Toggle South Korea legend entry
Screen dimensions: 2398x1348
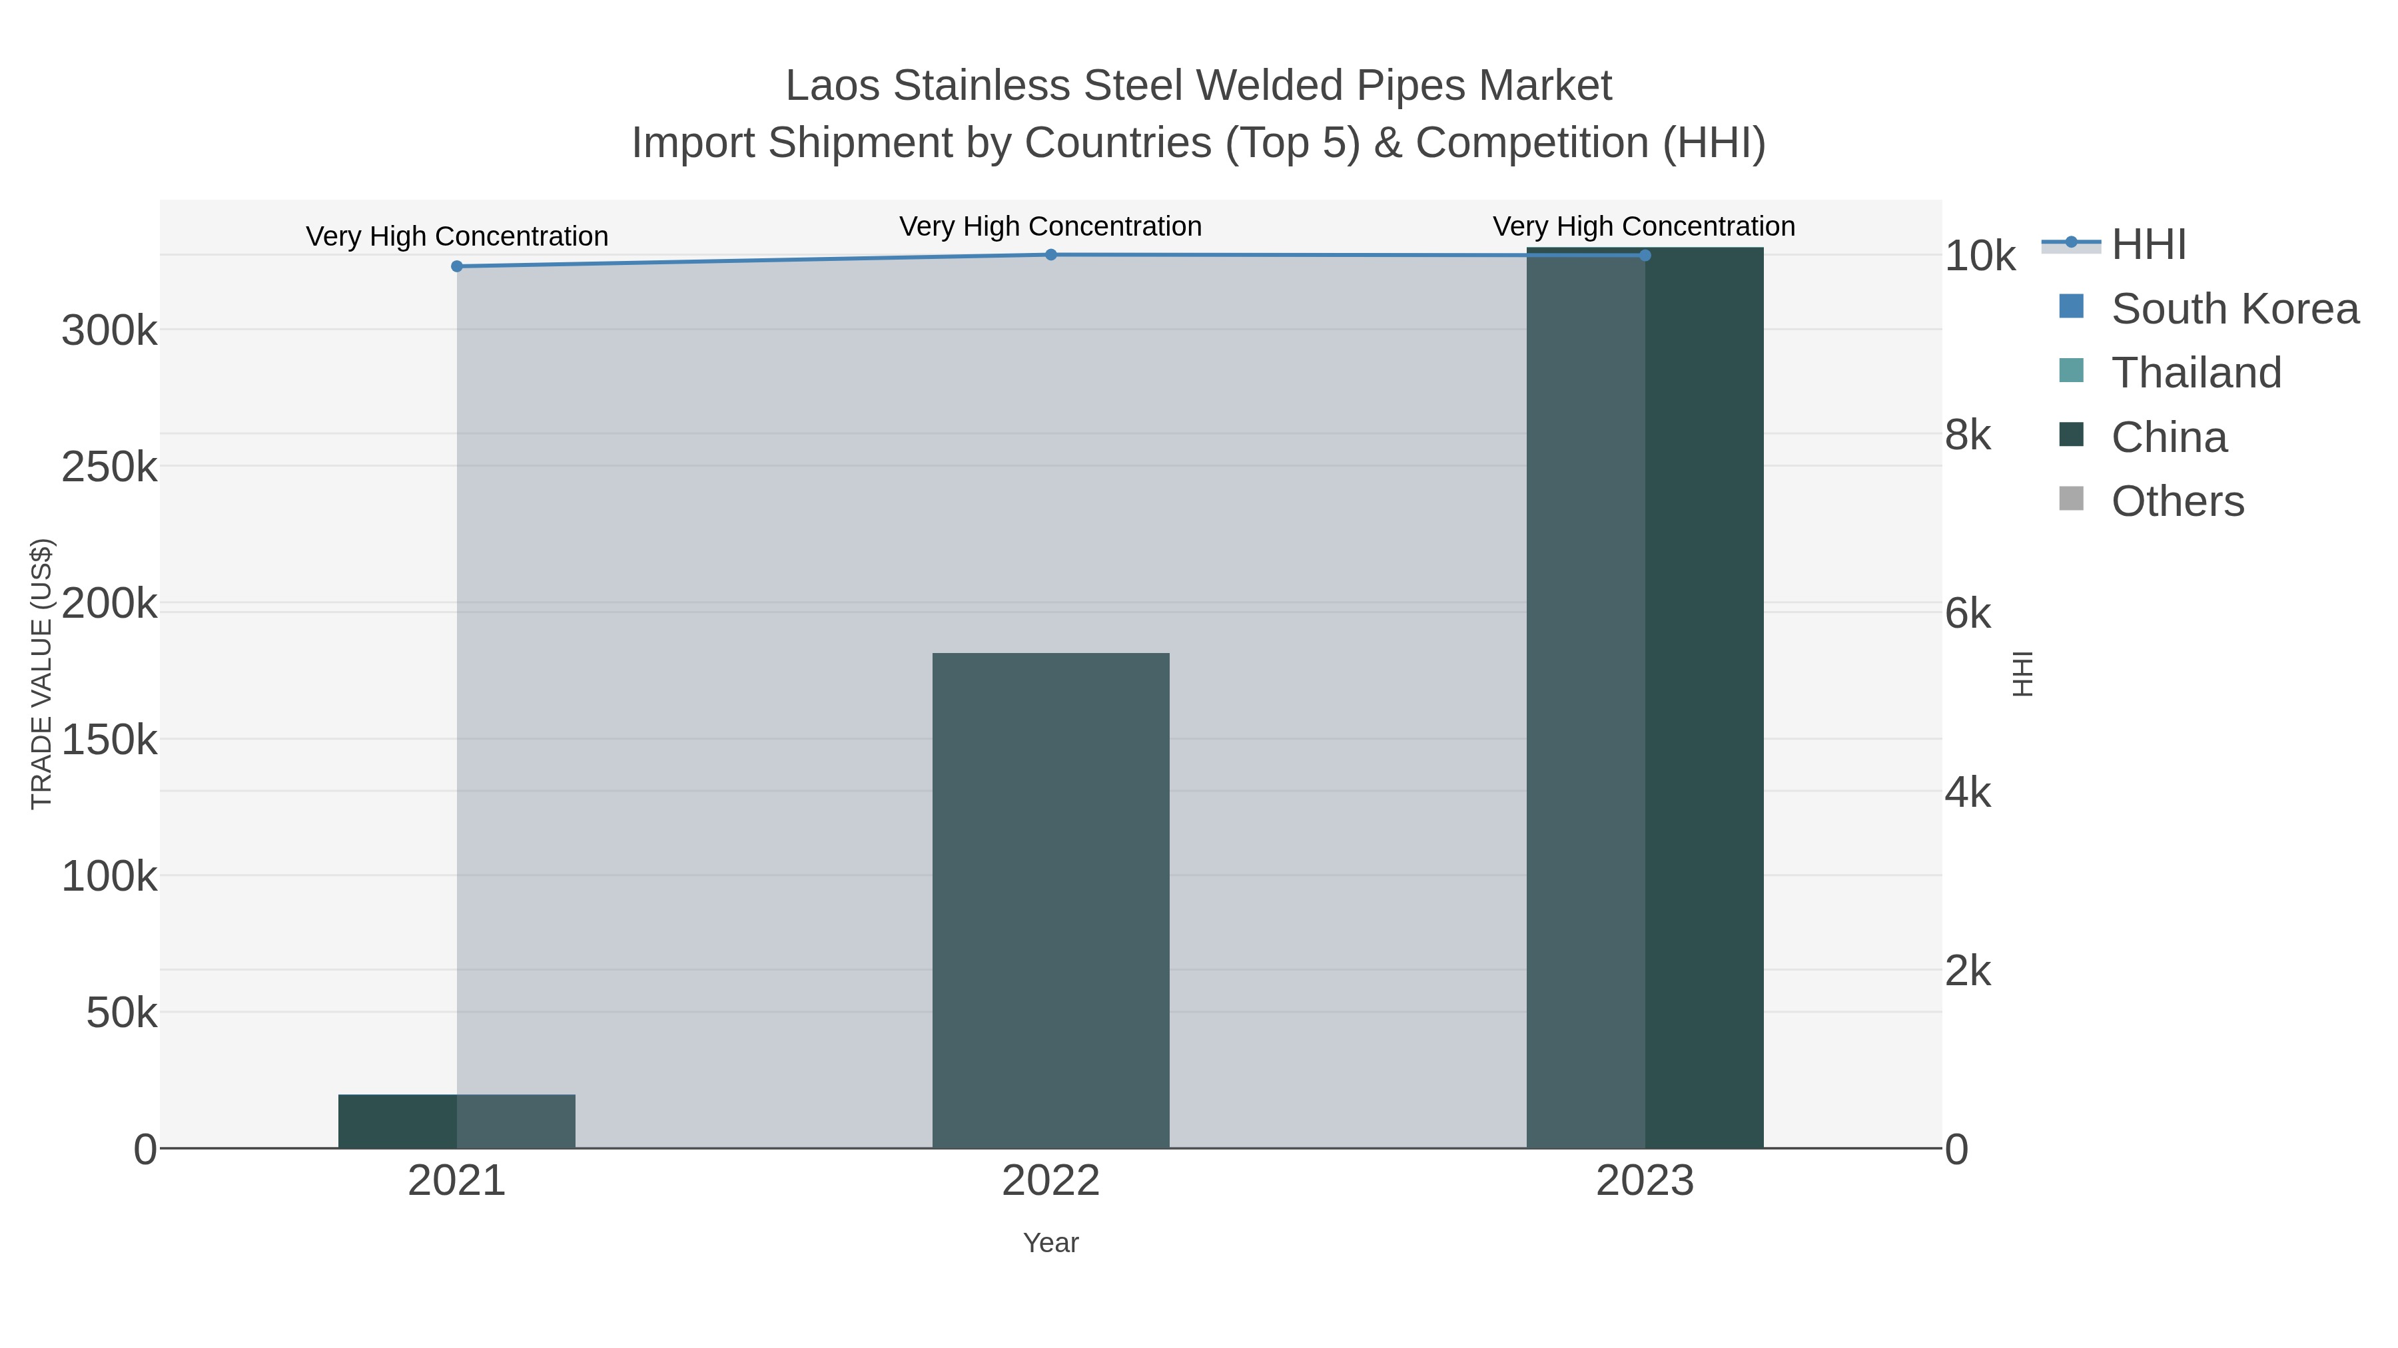point(2208,309)
